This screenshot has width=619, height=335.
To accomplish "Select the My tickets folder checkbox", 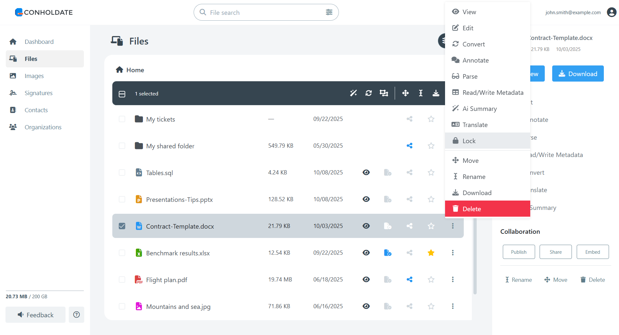I will (x=122, y=119).
